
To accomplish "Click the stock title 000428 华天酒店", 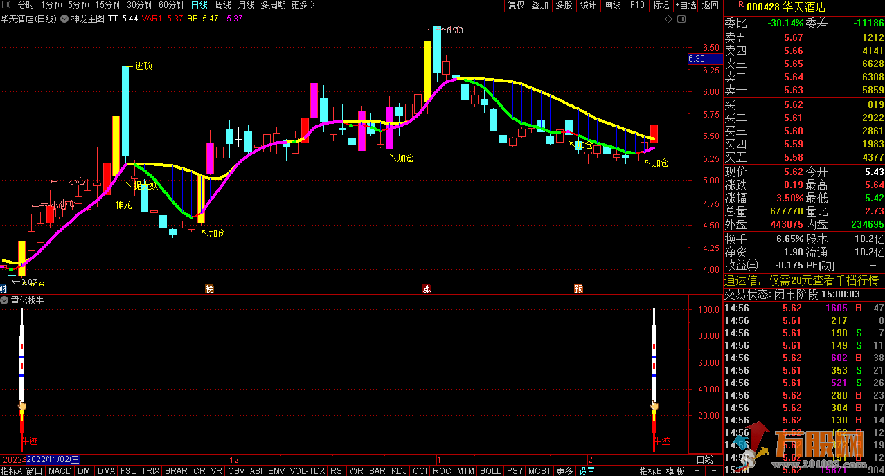I will click(786, 8).
